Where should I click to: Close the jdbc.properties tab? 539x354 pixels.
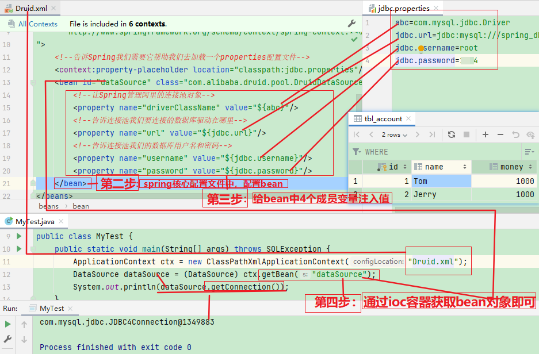coord(436,8)
